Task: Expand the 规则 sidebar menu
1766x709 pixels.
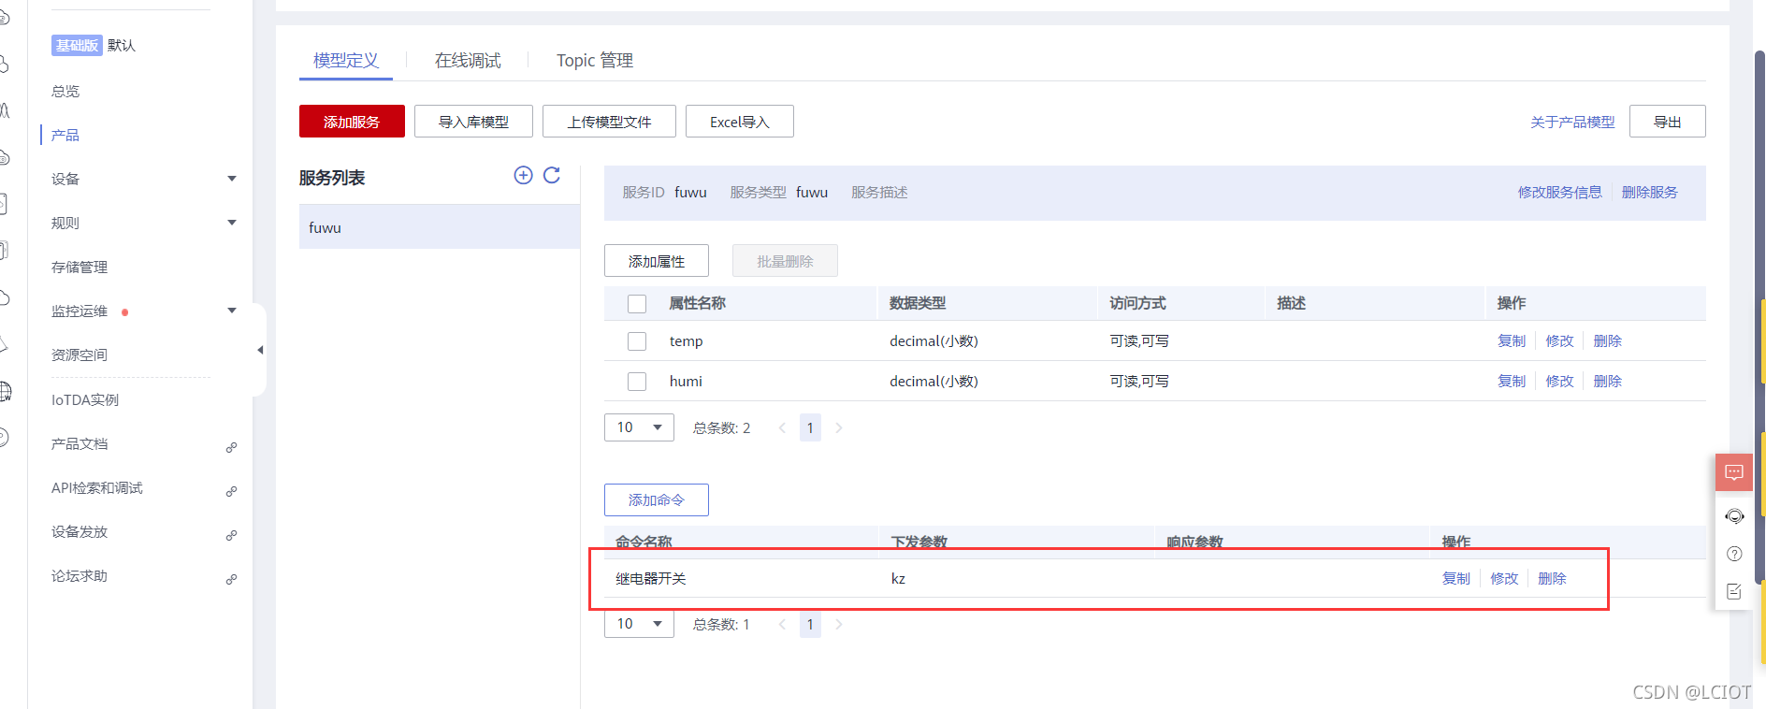Action: (x=232, y=223)
